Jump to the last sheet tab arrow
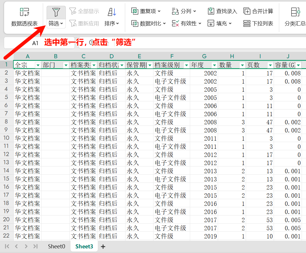Viewport: 306px width, 253px height. 36,246
